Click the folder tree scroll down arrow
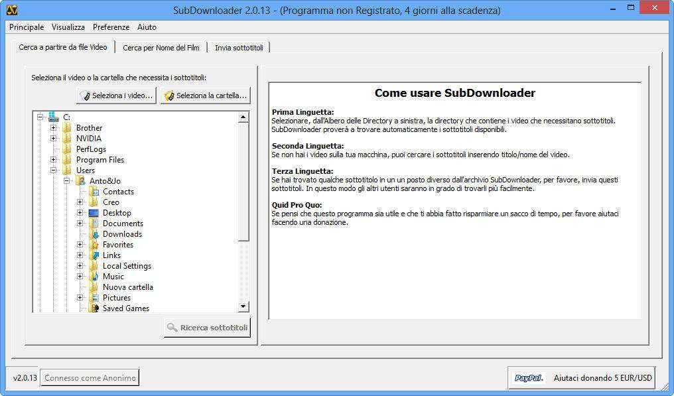 [243, 306]
